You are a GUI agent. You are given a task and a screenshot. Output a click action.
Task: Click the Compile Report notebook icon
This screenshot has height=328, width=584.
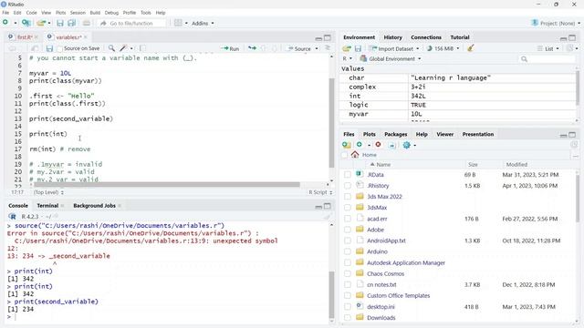click(x=142, y=48)
